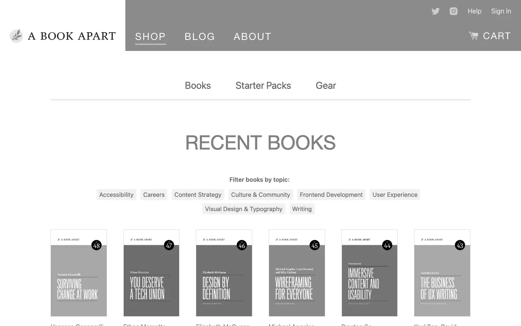521x326 pixels.
Task: Open the BLOG menu item
Action: (199, 37)
